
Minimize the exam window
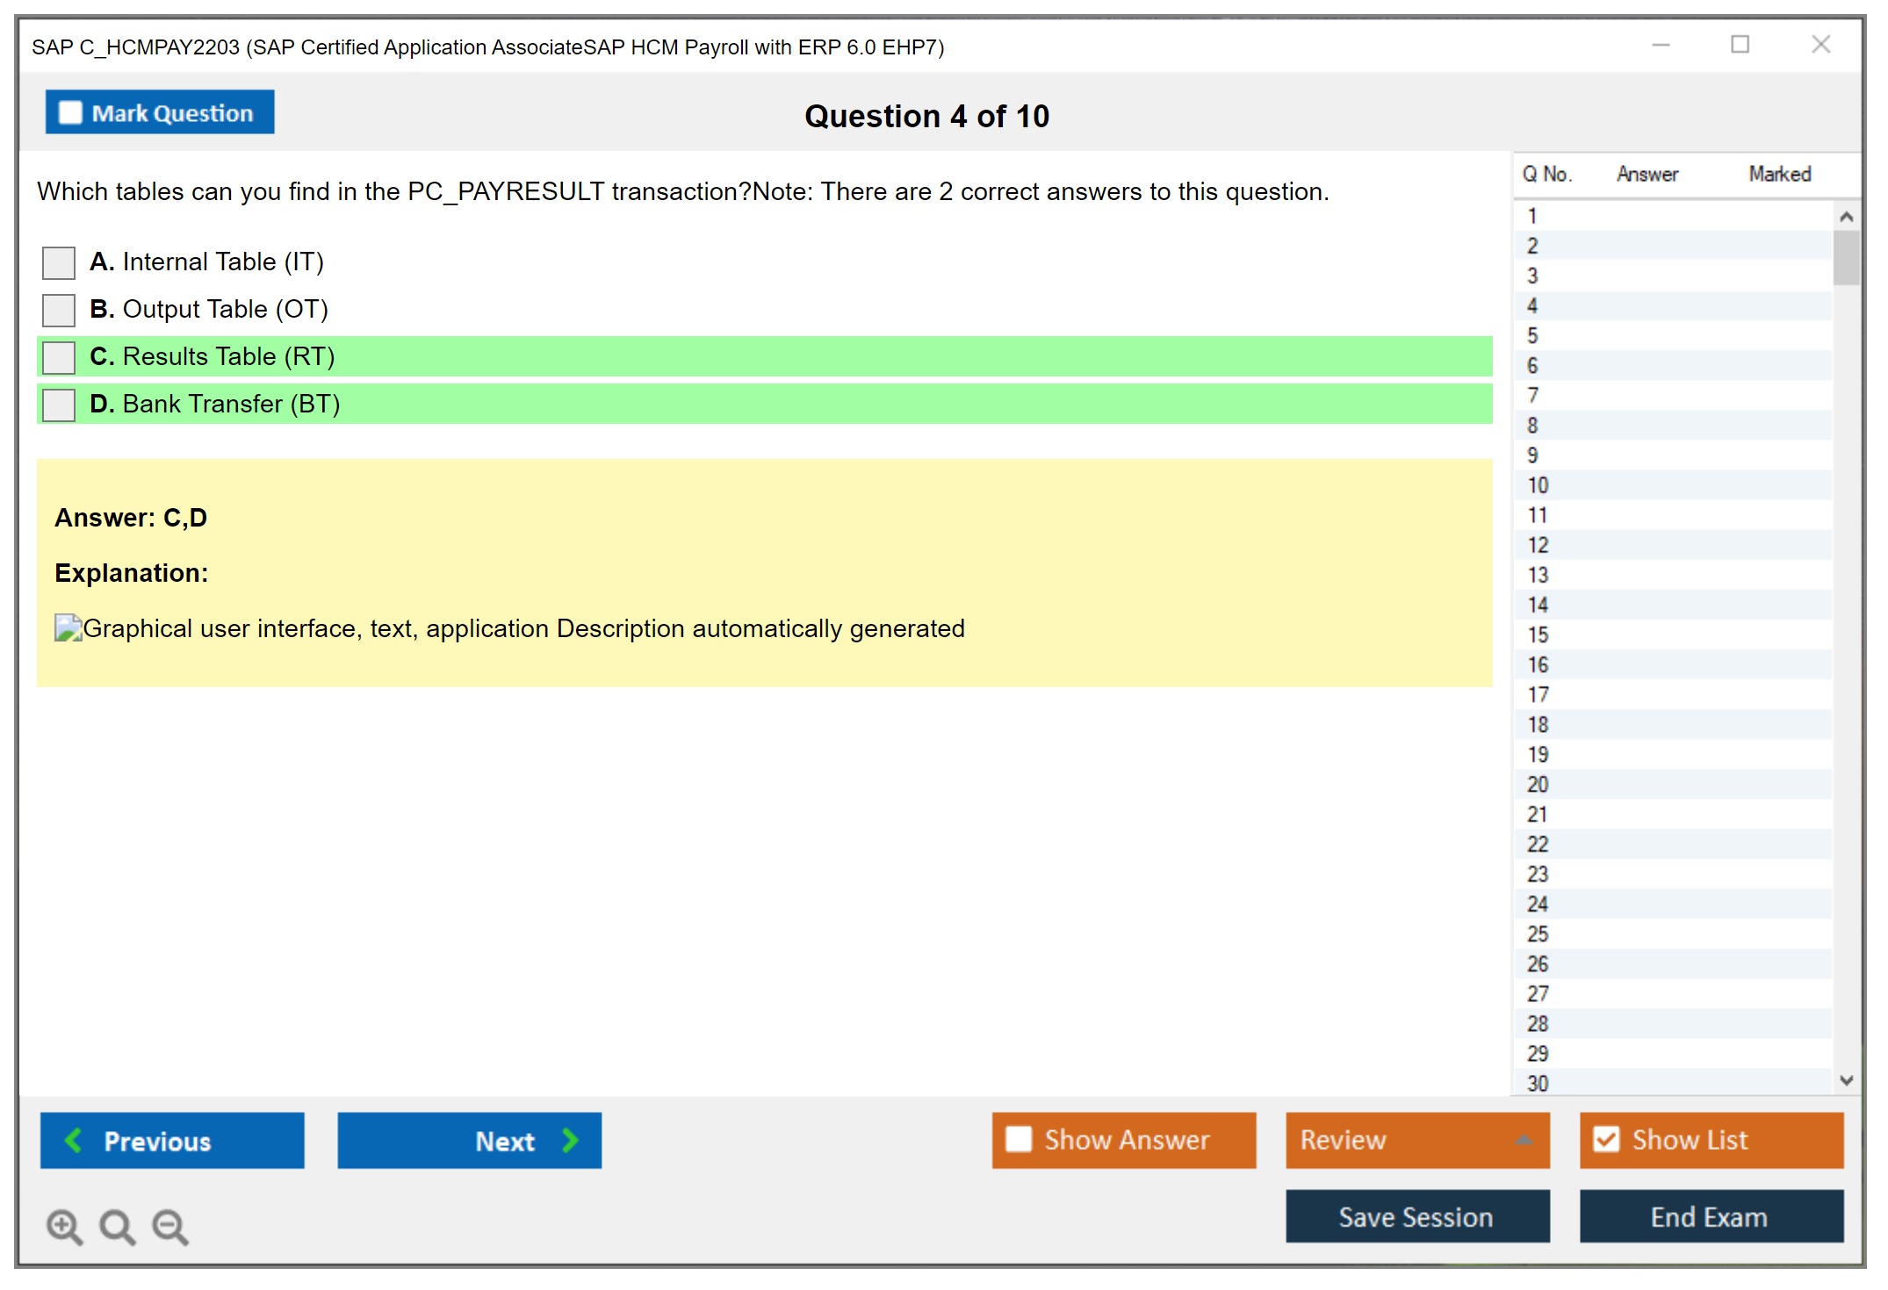click(1661, 45)
